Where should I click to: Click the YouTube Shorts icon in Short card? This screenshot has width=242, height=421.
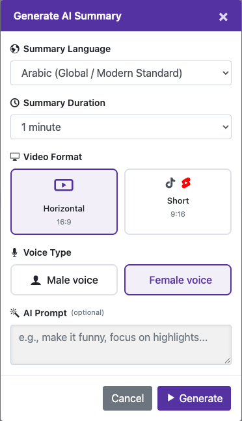[x=185, y=183]
